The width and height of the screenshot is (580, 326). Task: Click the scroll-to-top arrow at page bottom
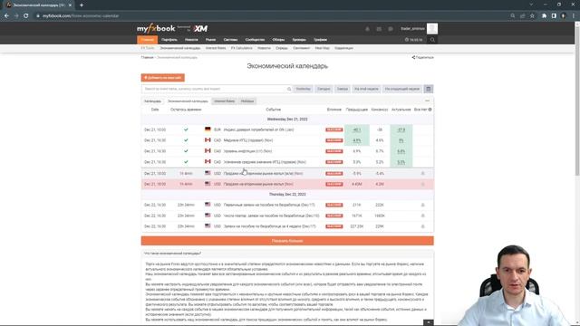click(429, 322)
